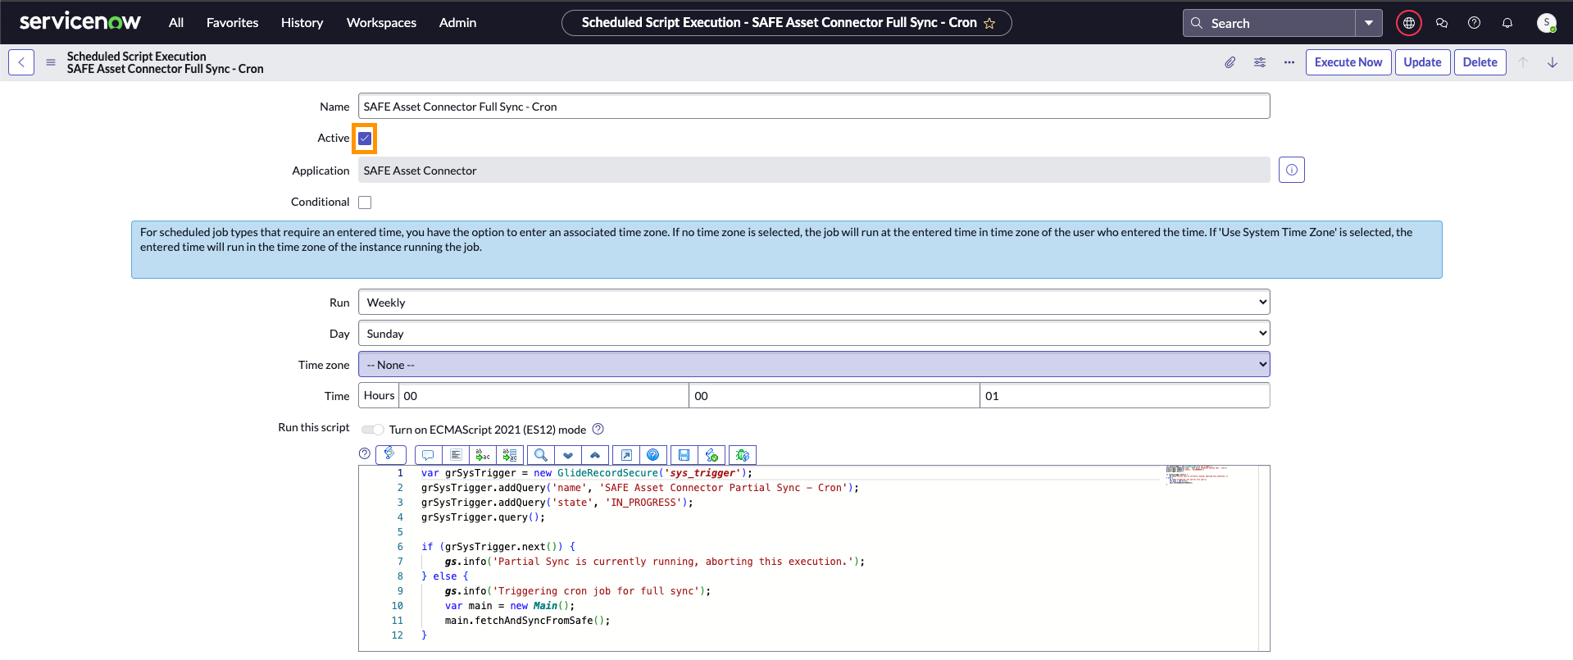
Task: Turn on ECMAScript 2021 mode toggle
Action: (373, 430)
